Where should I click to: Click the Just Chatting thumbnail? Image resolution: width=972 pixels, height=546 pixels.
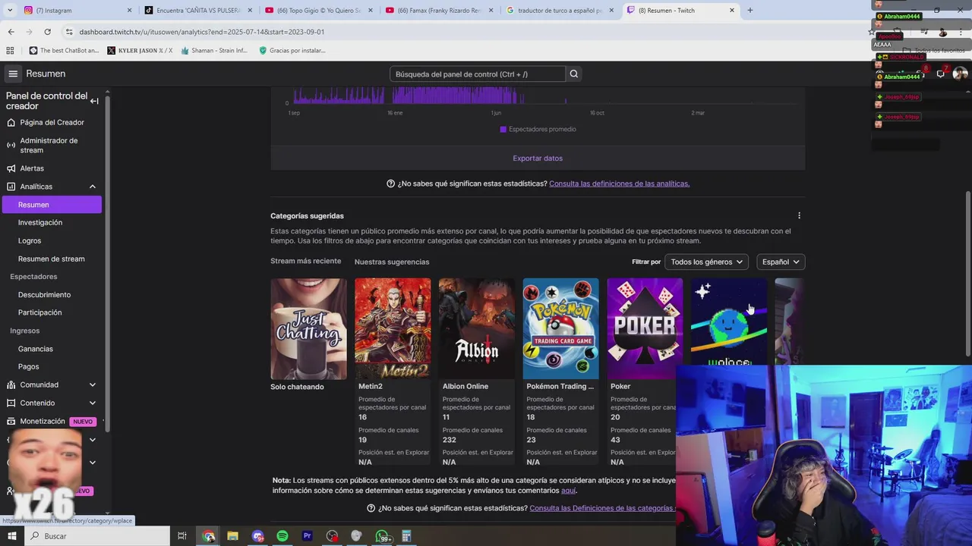click(x=308, y=328)
